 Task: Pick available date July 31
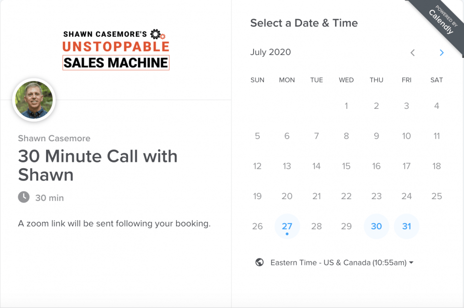pos(406,226)
